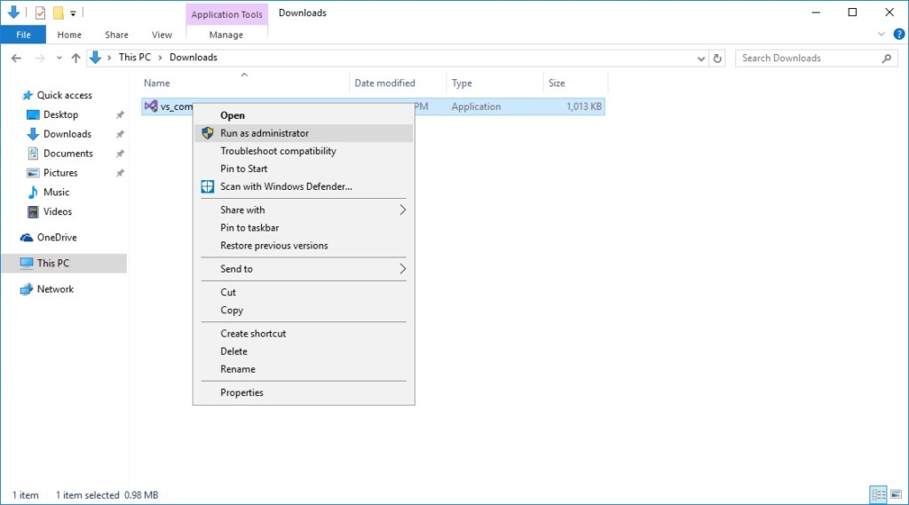
Task: Select Pin to Start option
Action: (x=304, y=169)
